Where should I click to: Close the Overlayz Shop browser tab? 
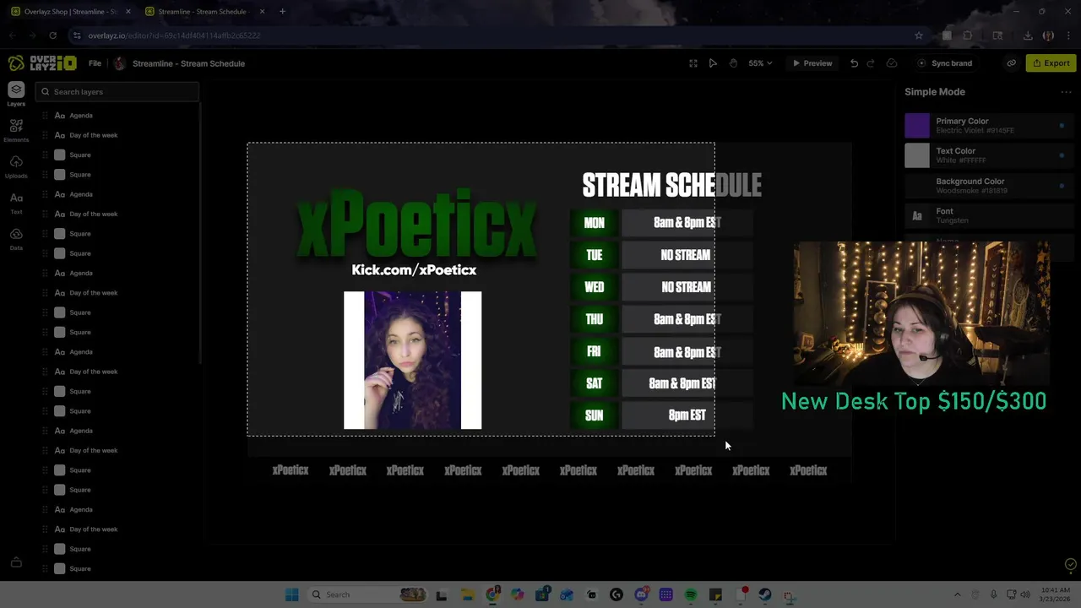pos(128,12)
